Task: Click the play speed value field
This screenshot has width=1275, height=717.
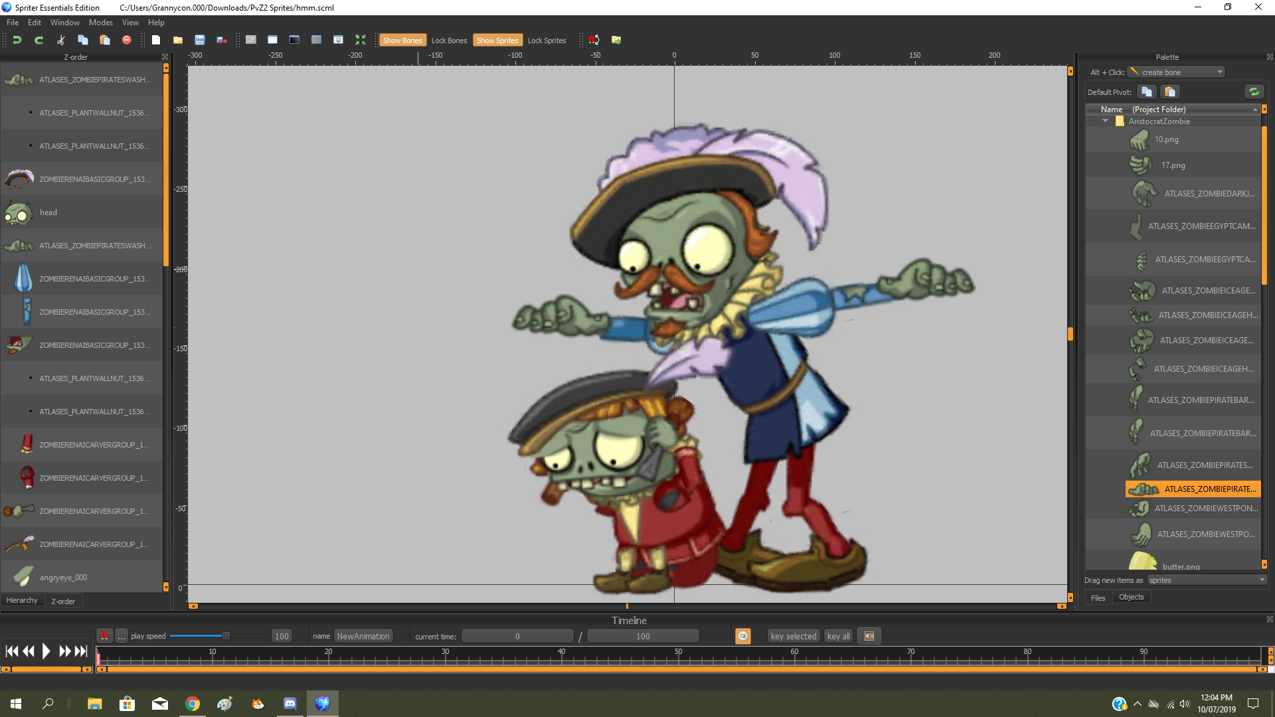Action: [282, 636]
